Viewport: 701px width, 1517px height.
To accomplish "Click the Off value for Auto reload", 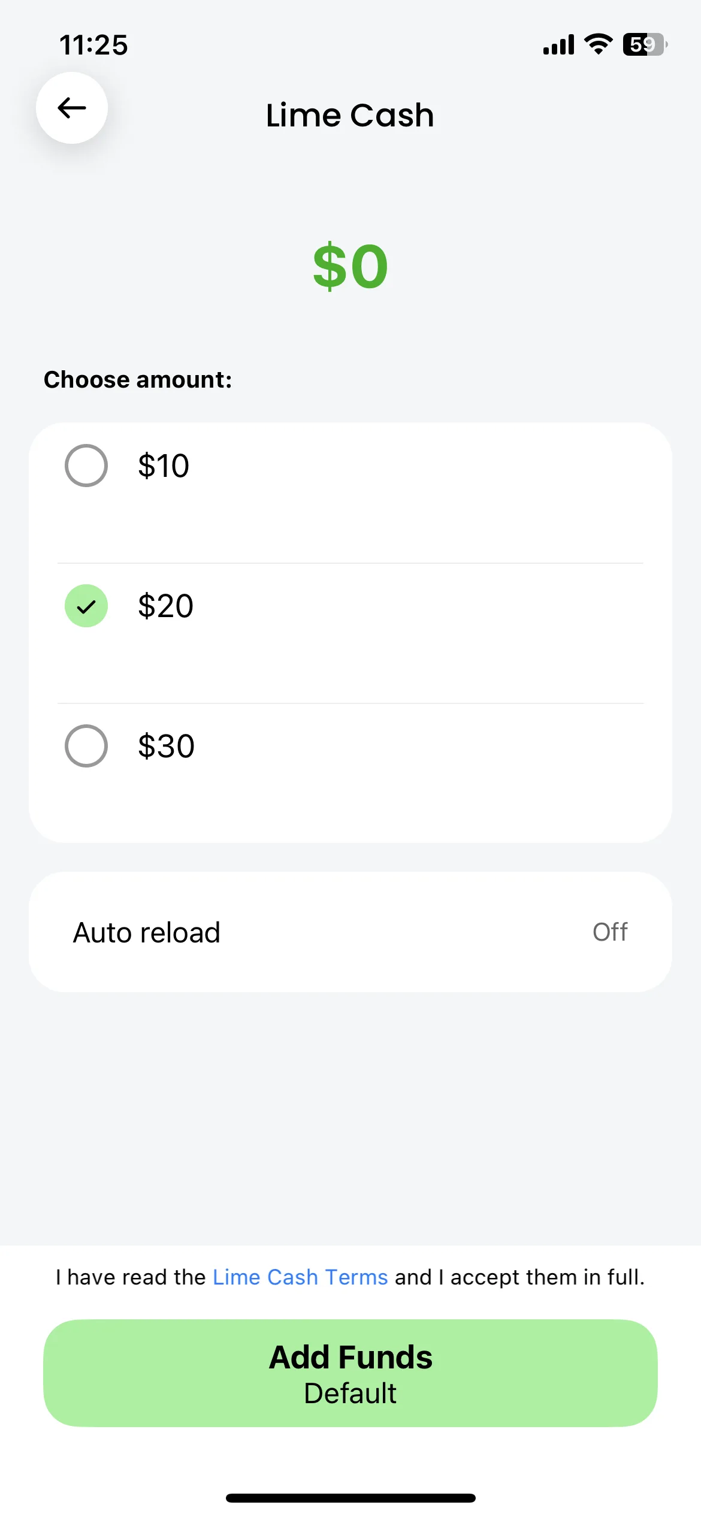I will 610,932.
